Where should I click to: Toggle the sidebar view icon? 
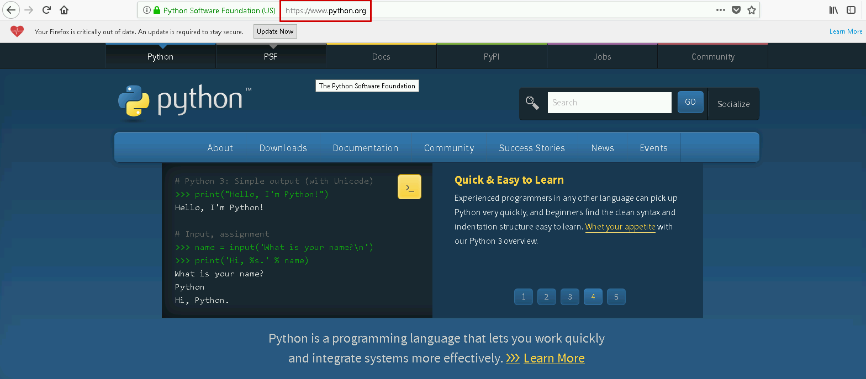[851, 10]
